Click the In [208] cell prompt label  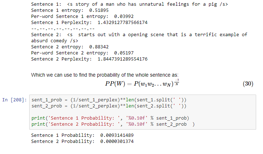(x=14, y=100)
